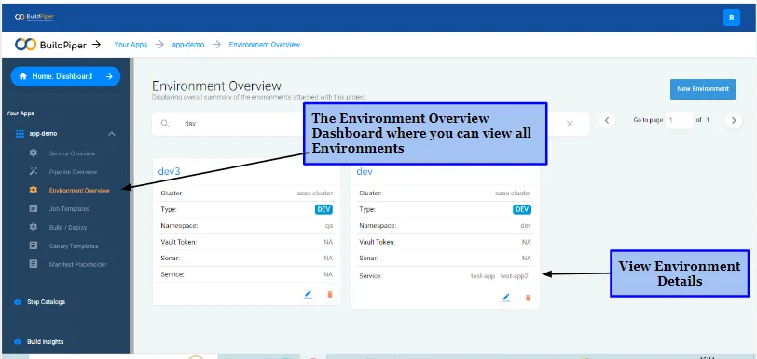Open the dev environment title

pos(365,171)
